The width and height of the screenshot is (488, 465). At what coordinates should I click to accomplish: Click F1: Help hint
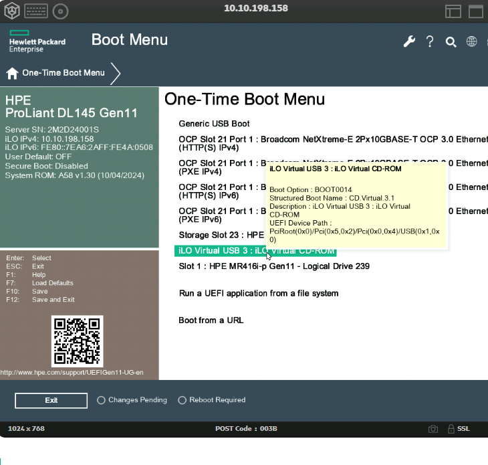(x=26, y=275)
